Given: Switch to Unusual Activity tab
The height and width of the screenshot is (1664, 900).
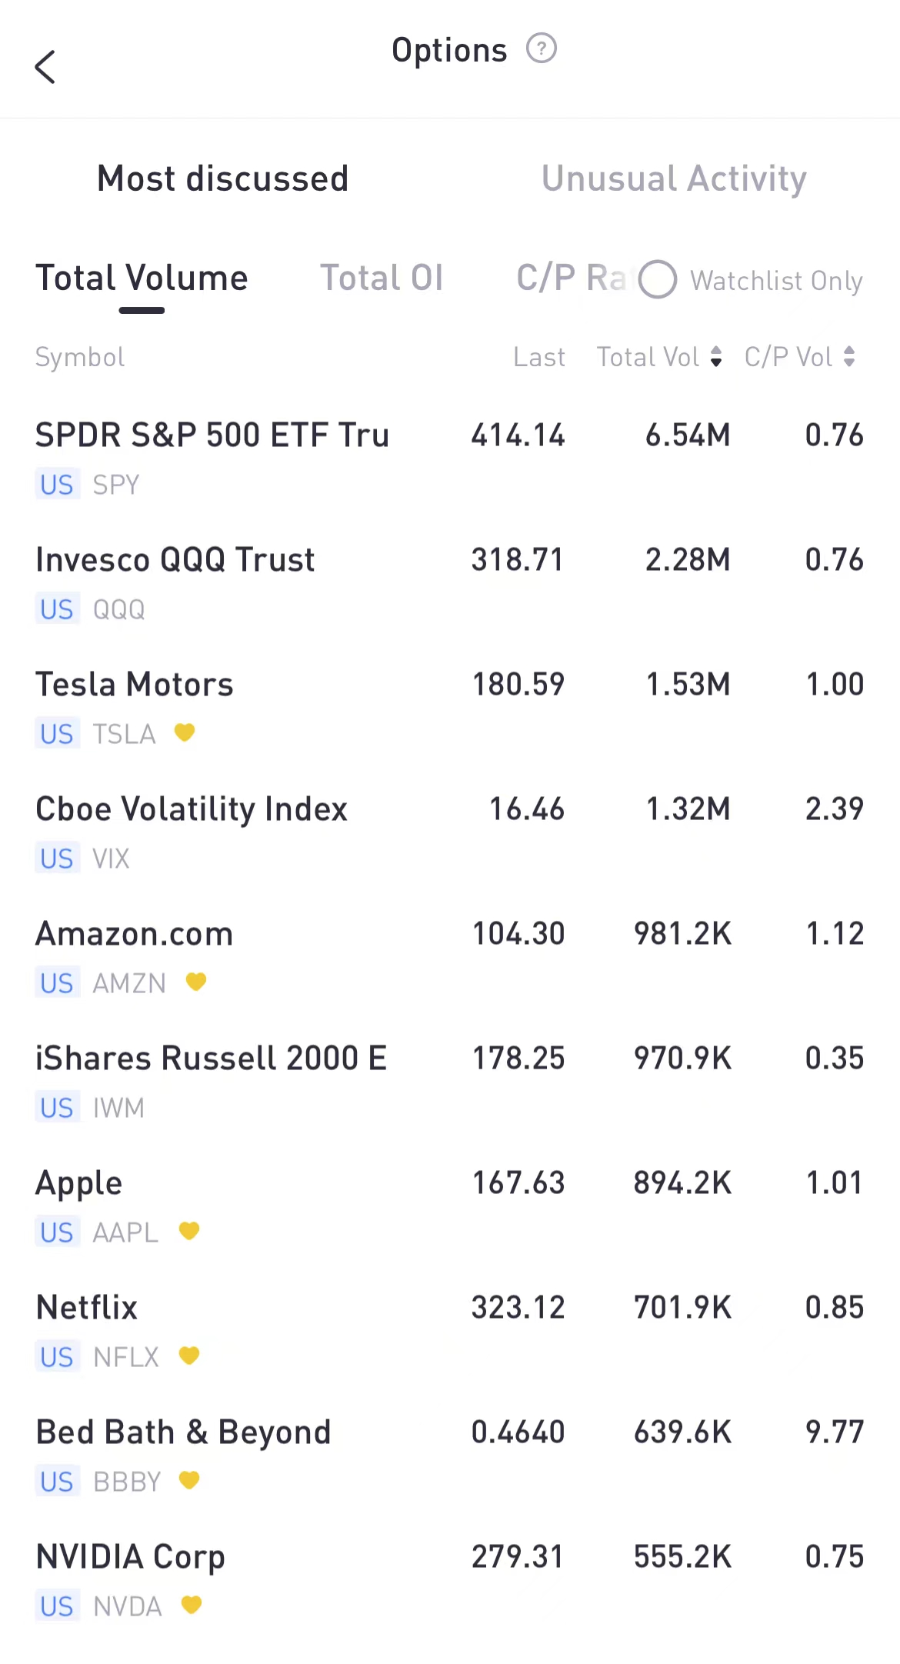Looking at the screenshot, I should point(674,178).
